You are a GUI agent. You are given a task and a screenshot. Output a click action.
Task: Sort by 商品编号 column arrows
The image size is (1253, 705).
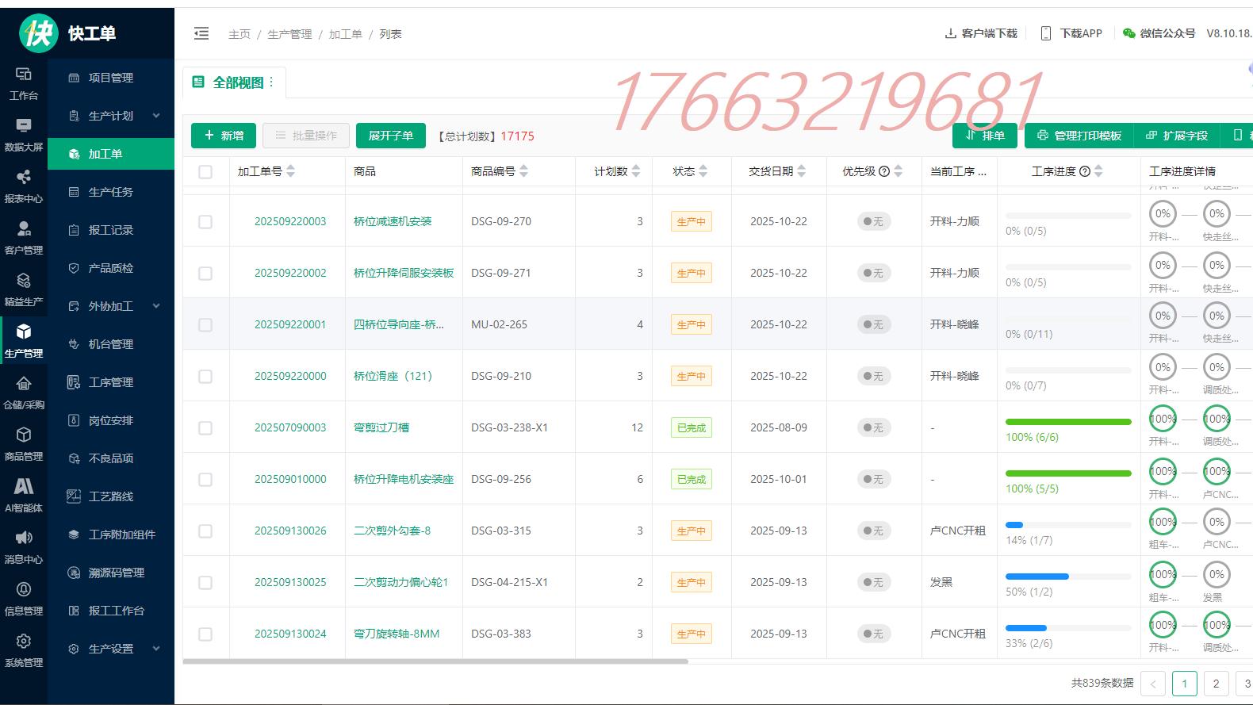coord(523,171)
